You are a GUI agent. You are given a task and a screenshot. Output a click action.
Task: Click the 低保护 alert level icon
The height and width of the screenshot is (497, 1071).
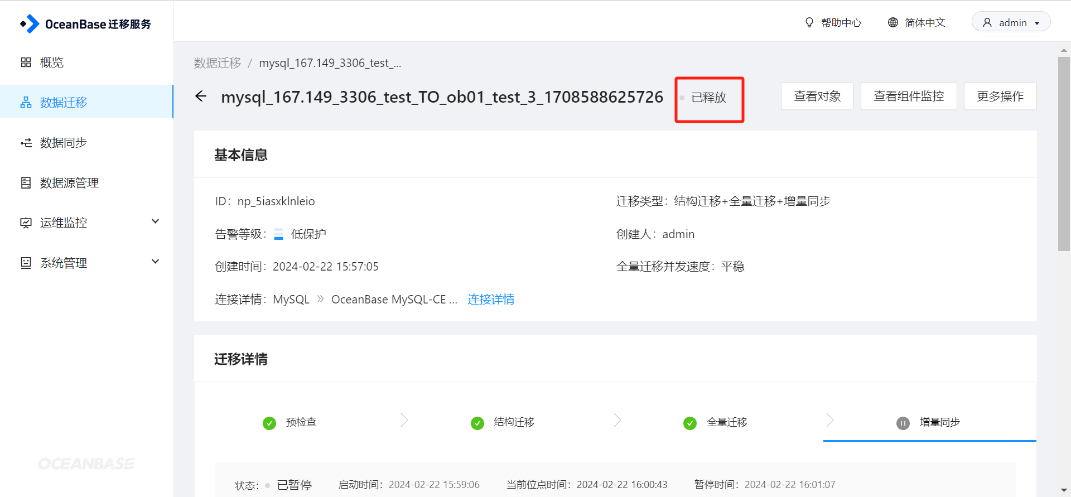278,234
